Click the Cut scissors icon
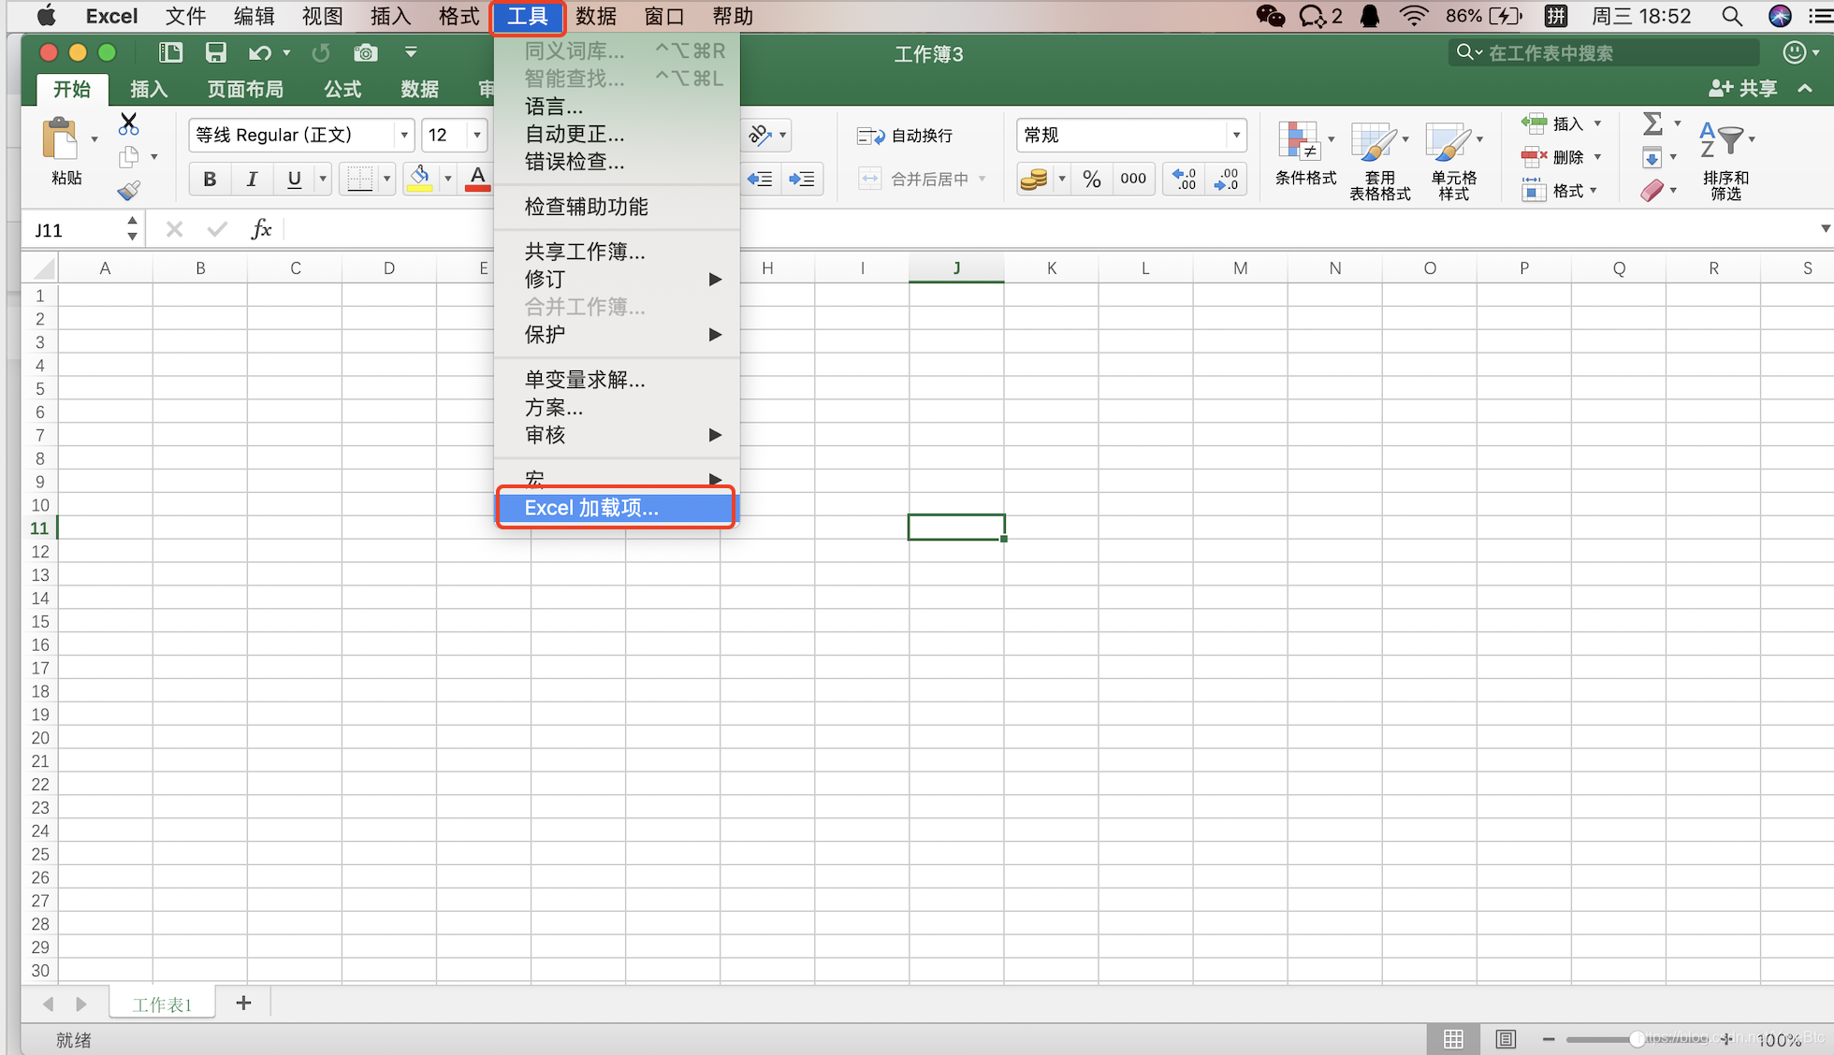 [x=128, y=123]
